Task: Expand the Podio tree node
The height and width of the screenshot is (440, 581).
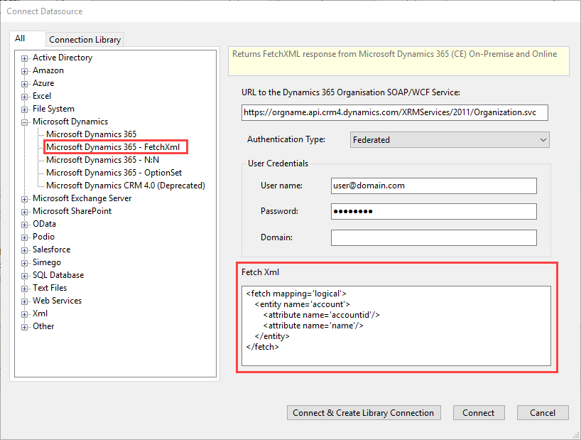Action: (x=24, y=237)
